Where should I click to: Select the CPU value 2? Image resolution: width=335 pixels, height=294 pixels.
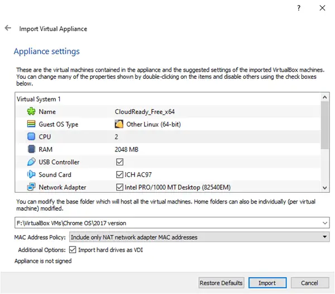coord(116,136)
